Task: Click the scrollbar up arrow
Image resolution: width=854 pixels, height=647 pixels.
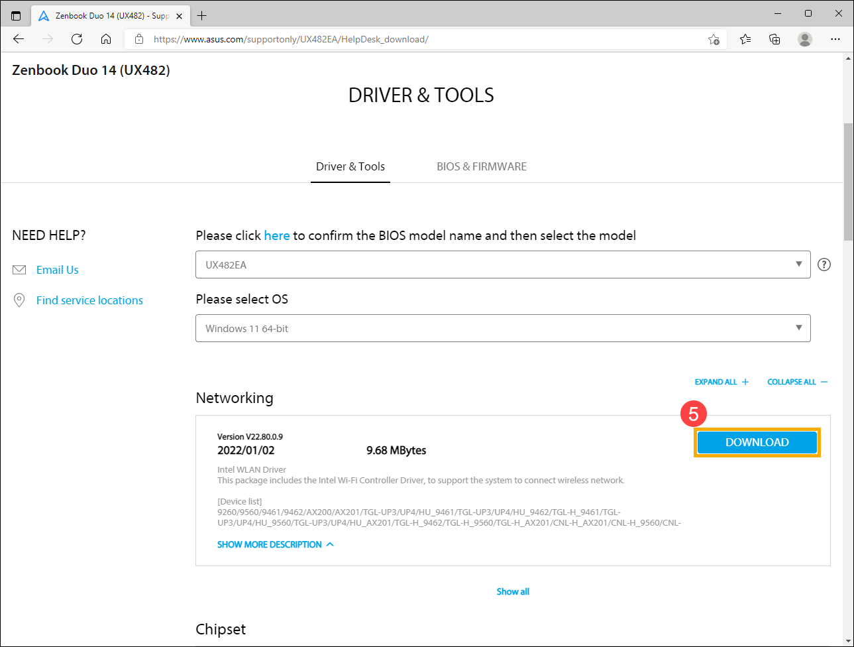Action: pyautogui.click(x=848, y=58)
